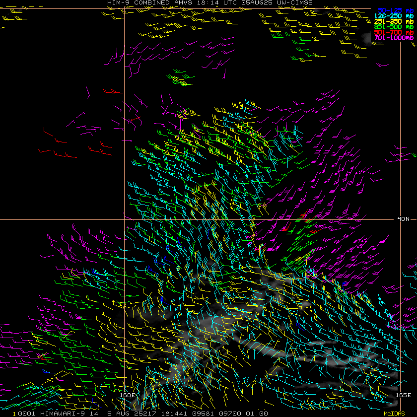Select the green 351-500 mb legend entry

pyautogui.click(x=394, y=27)
